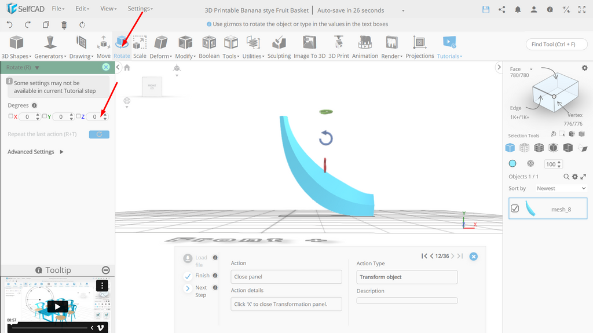Enable the X axis checkbox
The image size is (593, 333).
tap(10, 116)
